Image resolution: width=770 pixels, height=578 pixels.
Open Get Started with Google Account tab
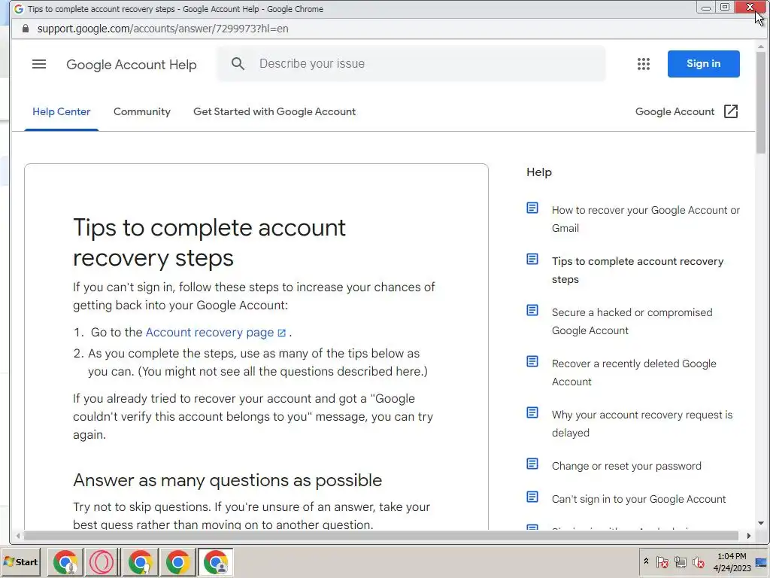[x=274, y=111]
